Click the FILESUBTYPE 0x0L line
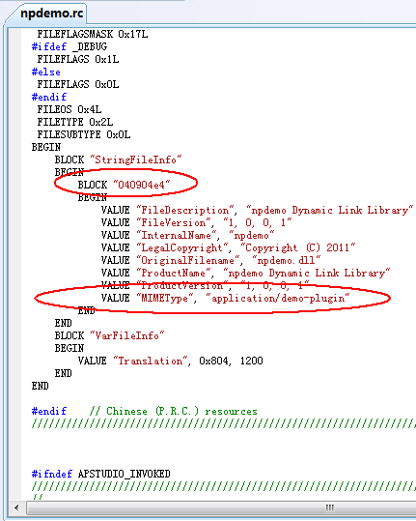Image resolution: width=416 pixels, height=521 pixels. [84, 135]
